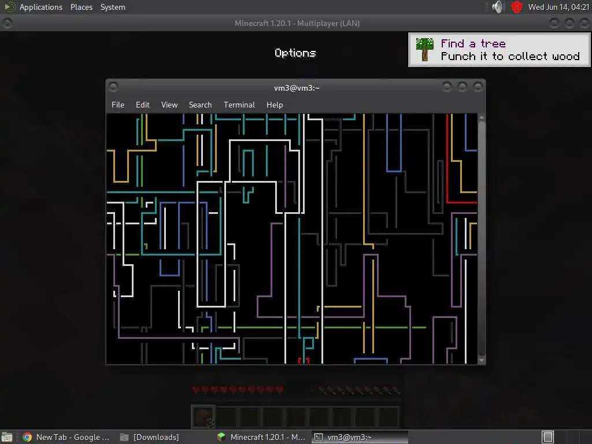This screenshot has width=592, height=444.
Task: Open the terminal window menu button
Action: point(113,87)
